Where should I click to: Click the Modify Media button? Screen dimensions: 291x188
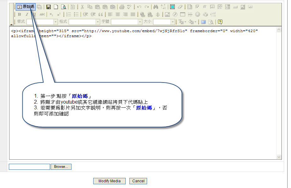[x=109, y=181]
